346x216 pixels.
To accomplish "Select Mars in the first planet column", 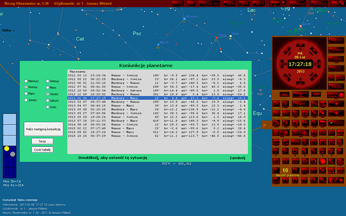I will pos(30,93).
